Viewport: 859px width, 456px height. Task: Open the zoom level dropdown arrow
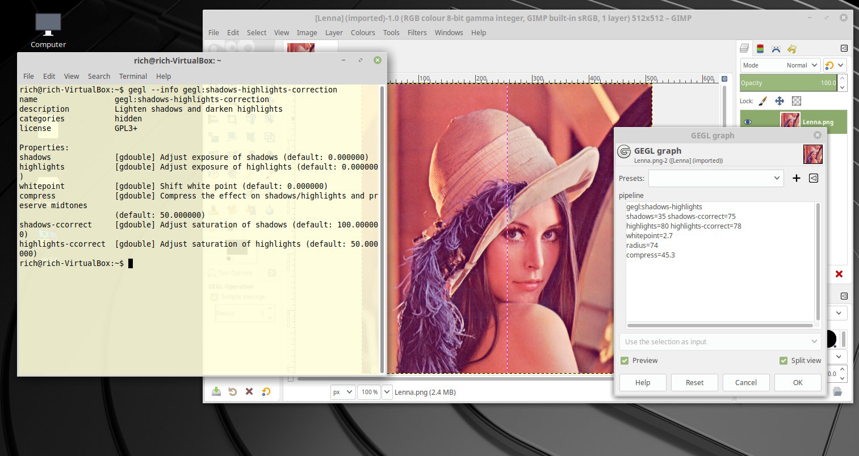(387, 392)
